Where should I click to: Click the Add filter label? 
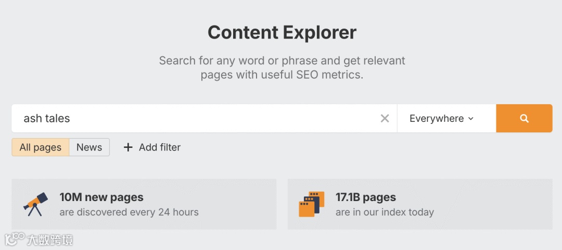[x=160, y=147]
